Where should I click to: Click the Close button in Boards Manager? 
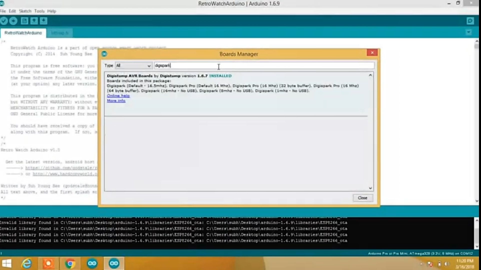point(363,198)
